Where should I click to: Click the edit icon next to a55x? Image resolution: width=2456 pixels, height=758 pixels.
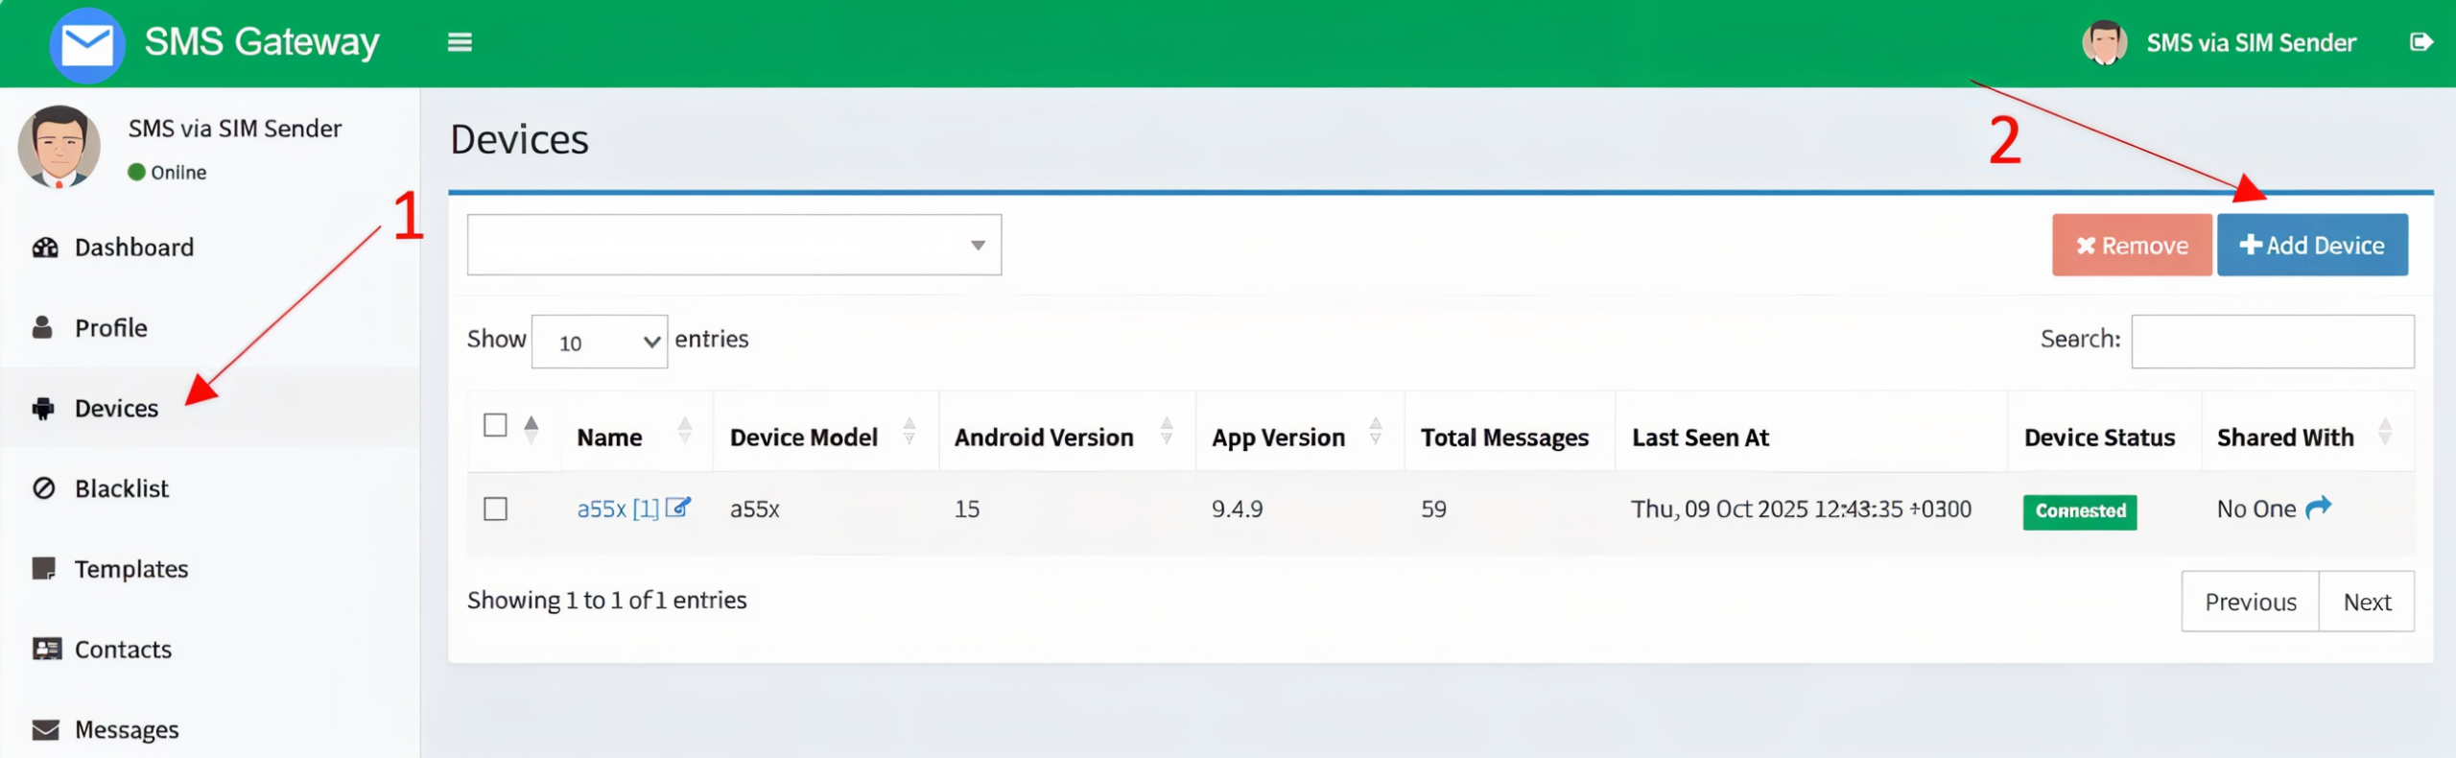point(677,508)
